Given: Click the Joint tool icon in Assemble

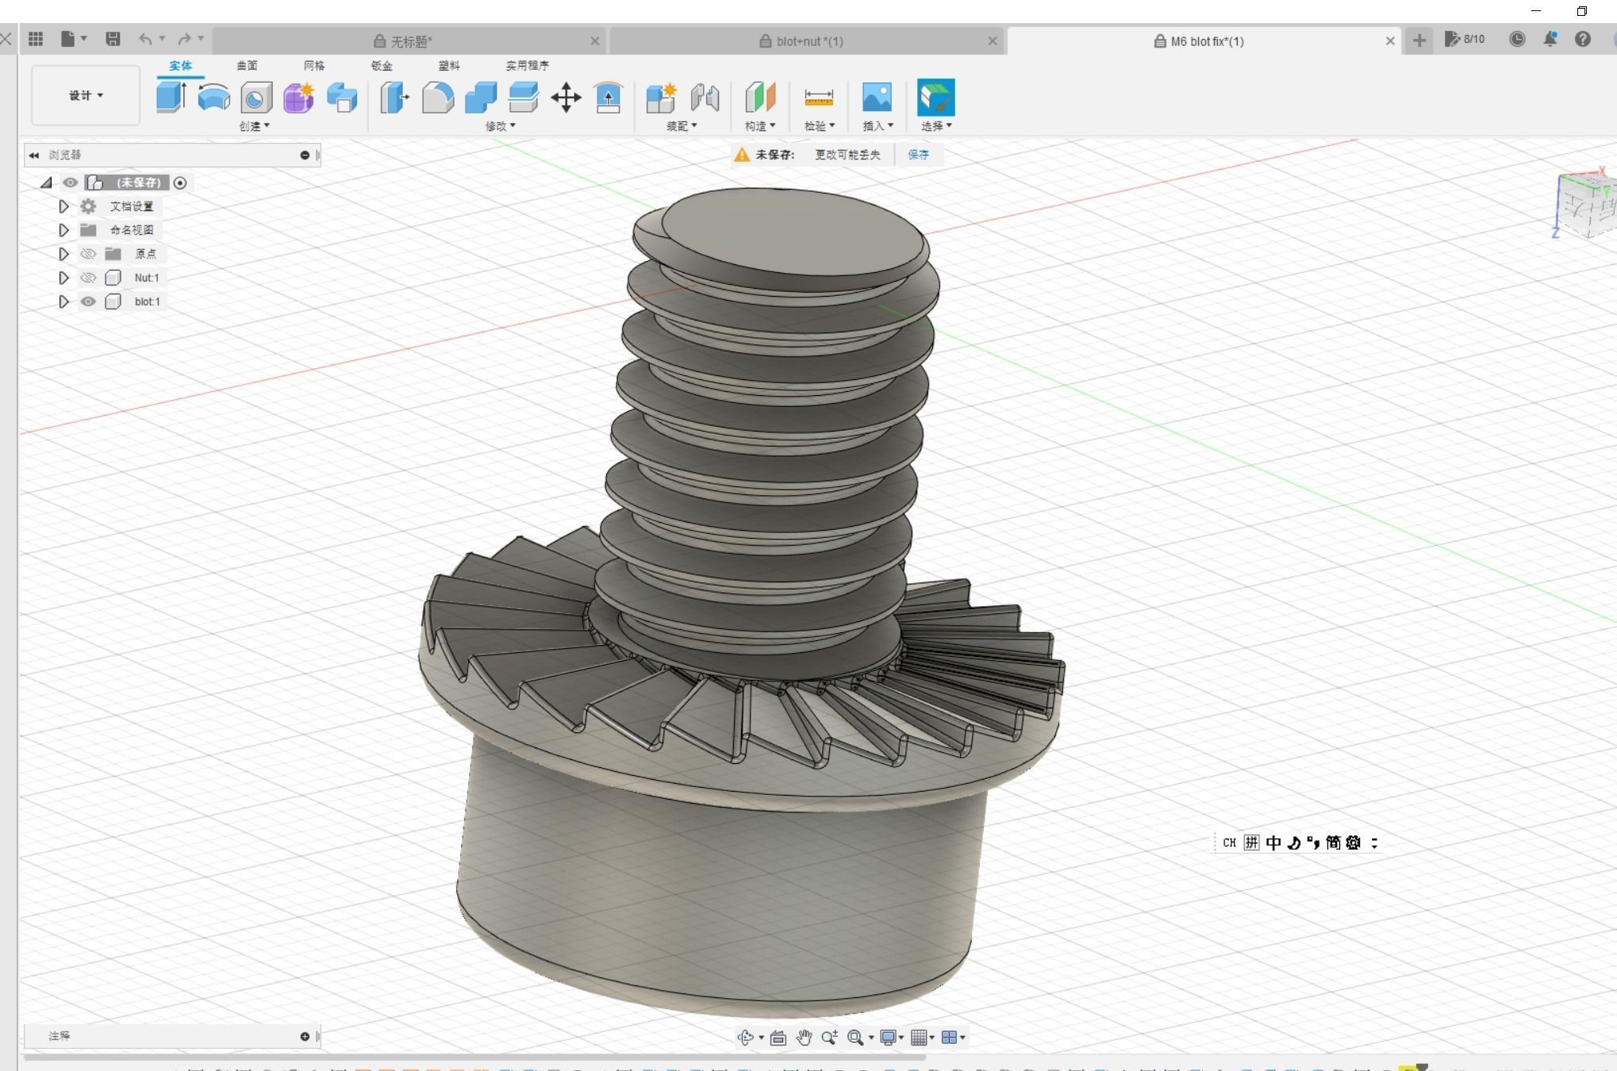Looking at the screenshot, I should 705,98.
